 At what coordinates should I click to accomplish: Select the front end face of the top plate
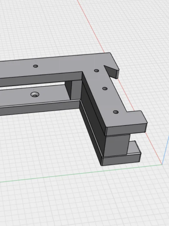(x=126, y=130)
